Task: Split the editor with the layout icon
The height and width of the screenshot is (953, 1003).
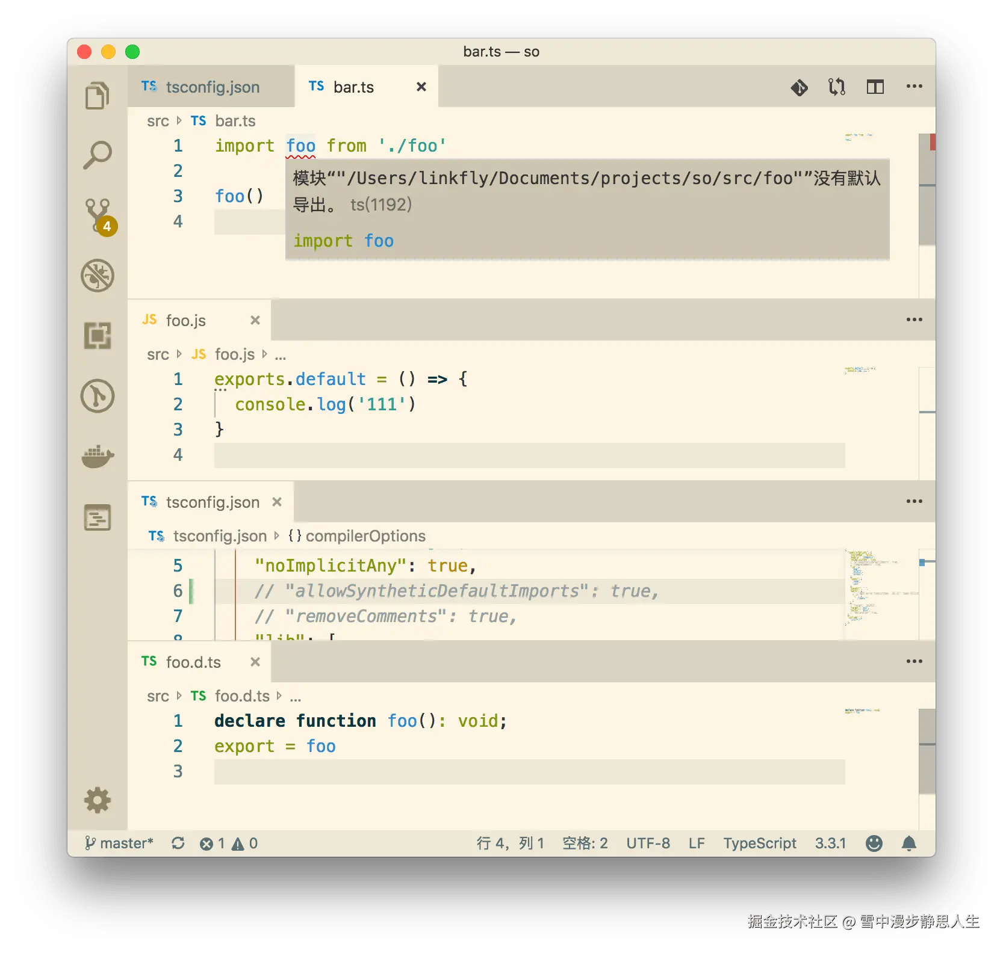Action: [x=875, y=87]
